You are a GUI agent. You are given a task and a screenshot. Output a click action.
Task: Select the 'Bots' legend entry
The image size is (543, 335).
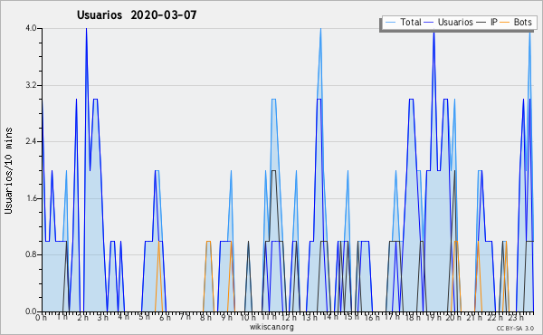coord(522,22)
